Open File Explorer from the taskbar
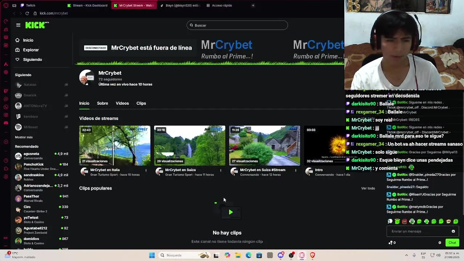The width and height of the screenshot is (464, 261). pyautogui.click(x=238, y=256)
